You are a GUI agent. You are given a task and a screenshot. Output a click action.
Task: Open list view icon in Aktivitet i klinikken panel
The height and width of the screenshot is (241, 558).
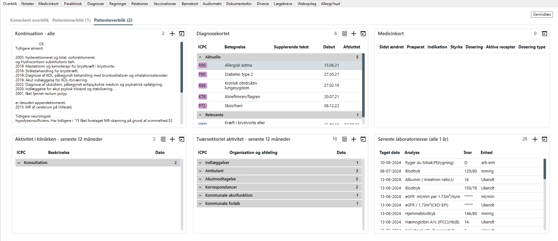pyautogui.click(x=163, y=139)
